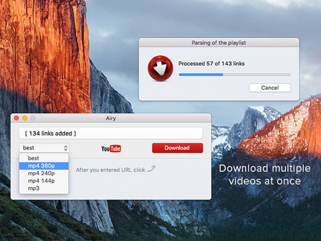The image size is (321, 241).
Task: Click the After you entered URL click hint
Action: [x=110, y=170]
